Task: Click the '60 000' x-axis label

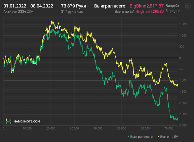Action: tap(145, 128)
